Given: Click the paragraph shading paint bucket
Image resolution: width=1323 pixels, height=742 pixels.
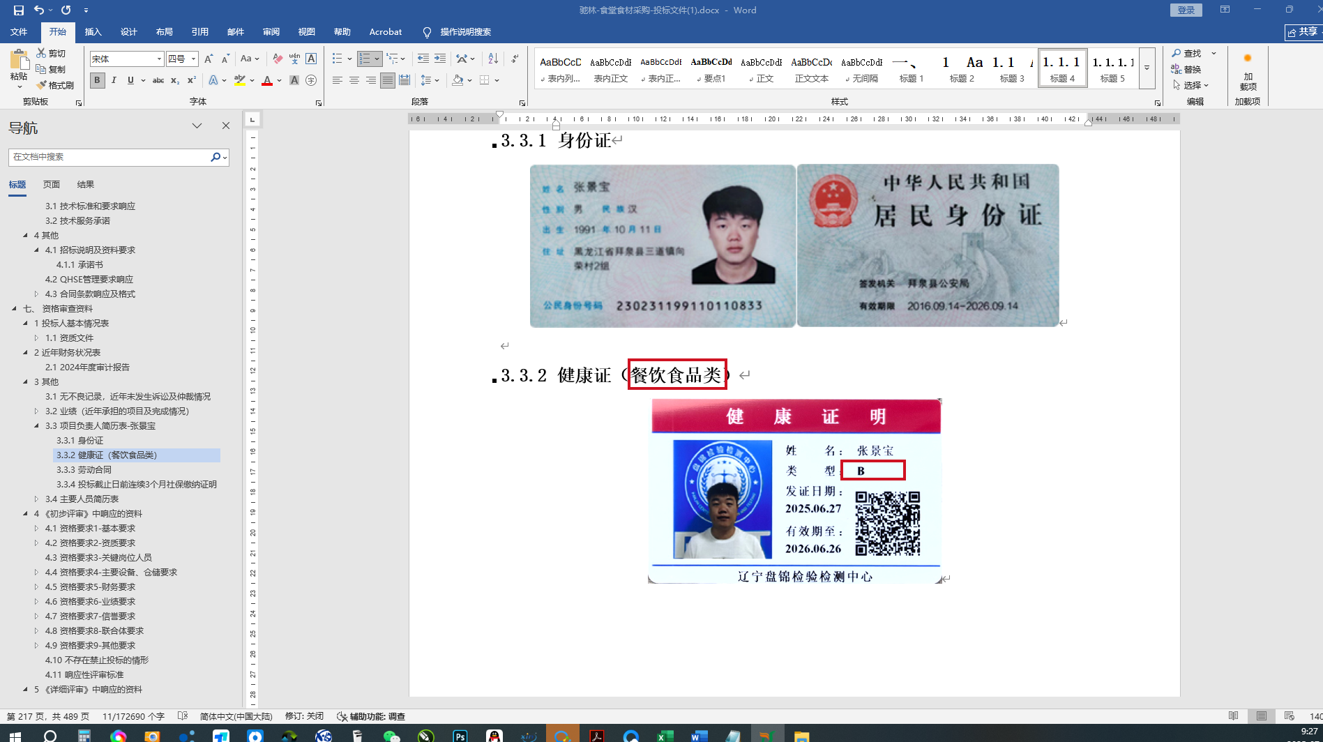Looking at the screenshot, I should [x=458, y=81].
